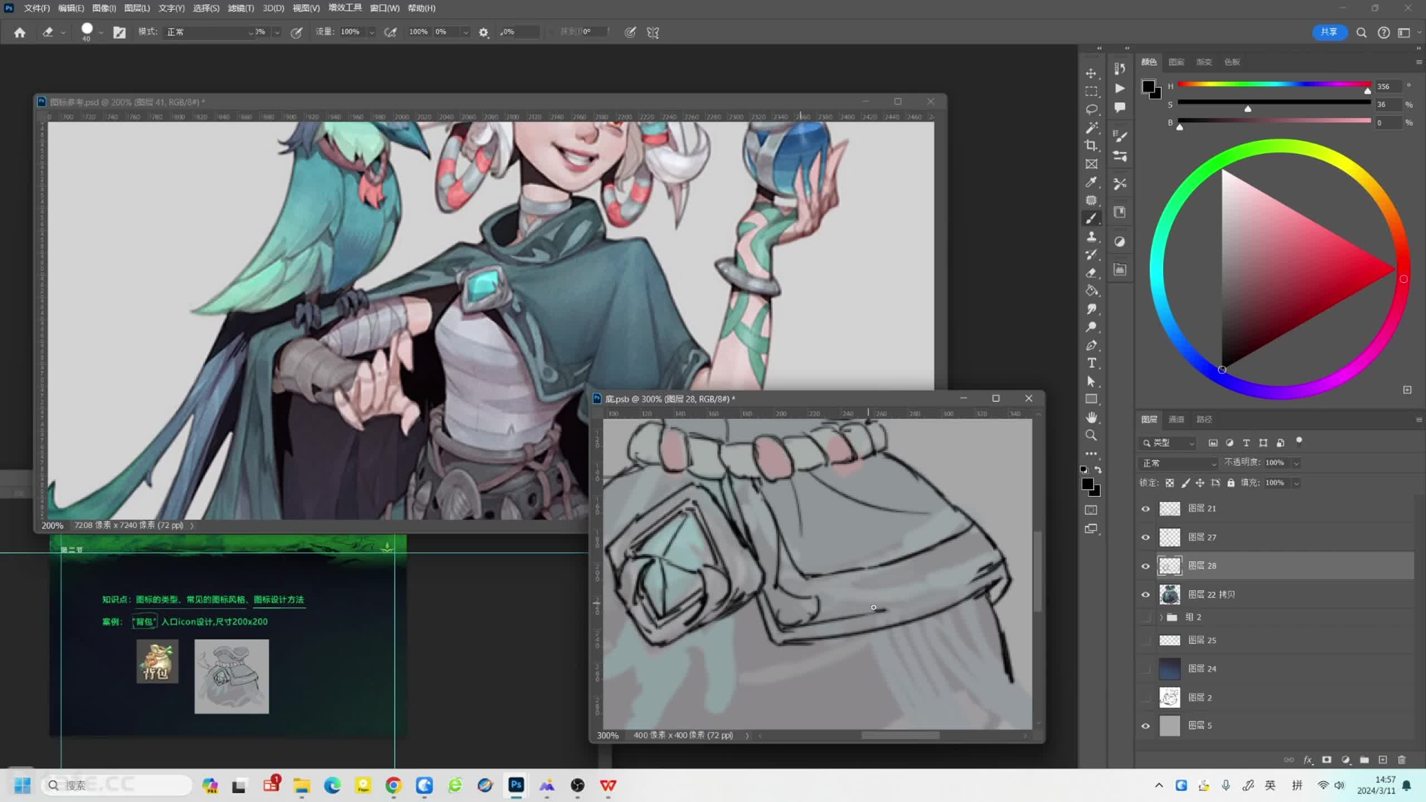Hide layer 图层 28
Image resolution: width=1426 pixels, height=802 pixels.
[x=1146, y=566]
